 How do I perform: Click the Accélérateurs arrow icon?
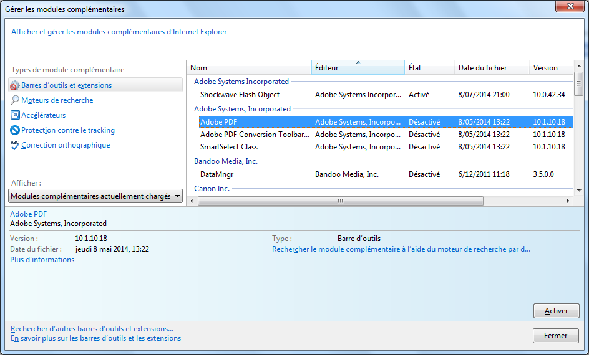coord(14,115)
